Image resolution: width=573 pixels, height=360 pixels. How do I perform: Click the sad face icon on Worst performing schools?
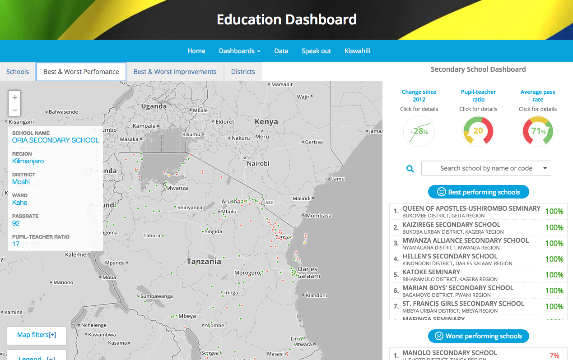[x=439, y=336]
